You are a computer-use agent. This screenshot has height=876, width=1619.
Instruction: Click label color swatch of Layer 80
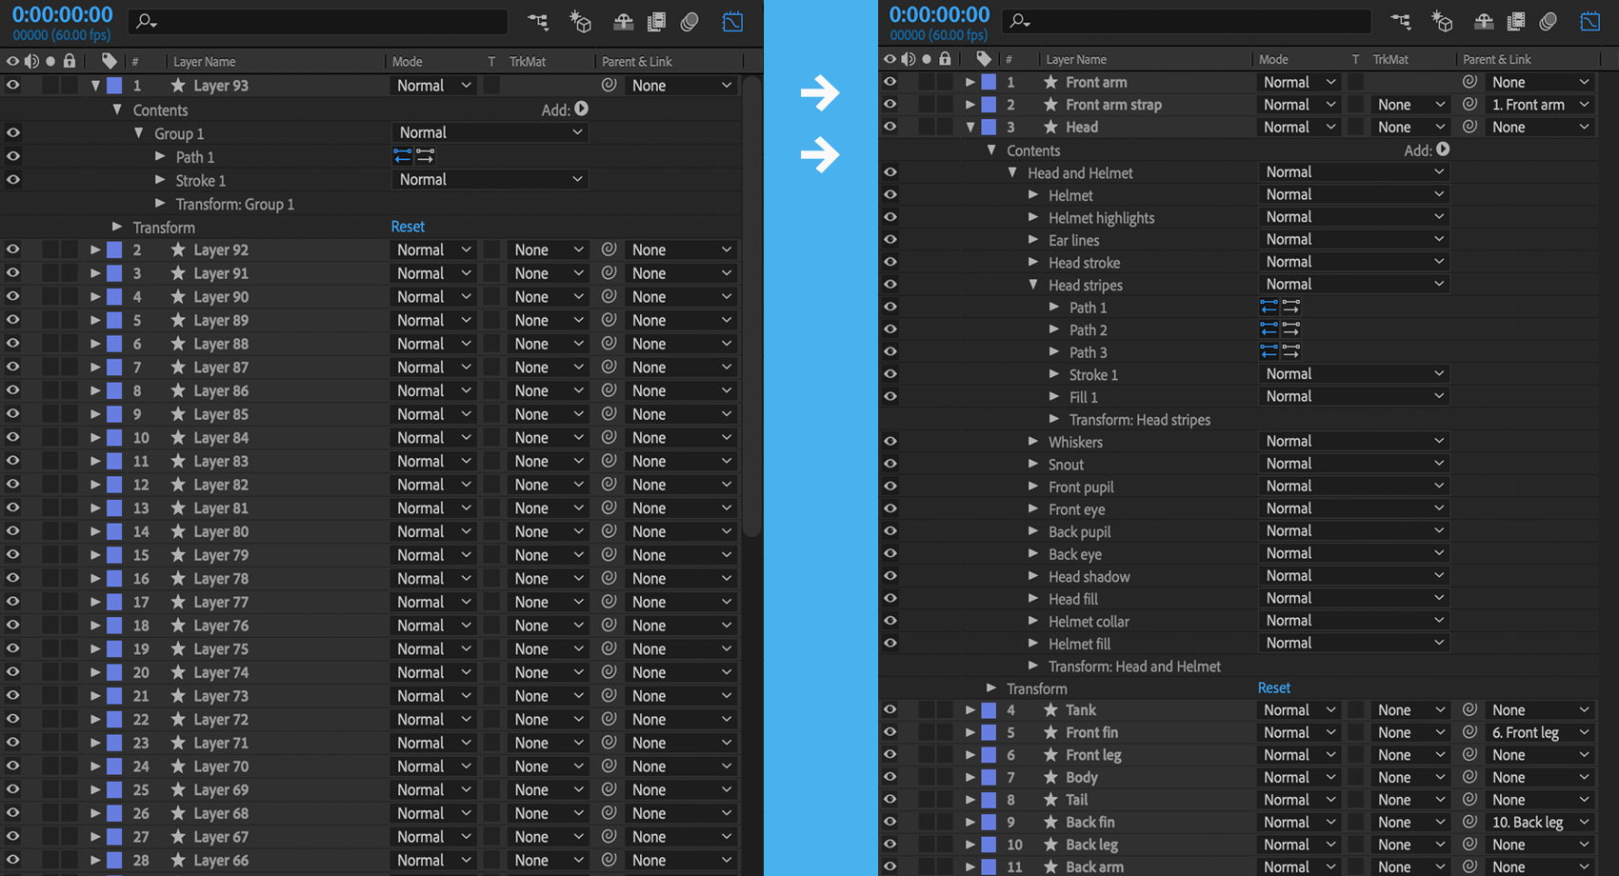[x=114, y=531]
